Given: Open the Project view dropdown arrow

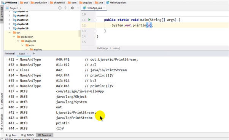Looking at the screenshot, I should coord(20,8).
